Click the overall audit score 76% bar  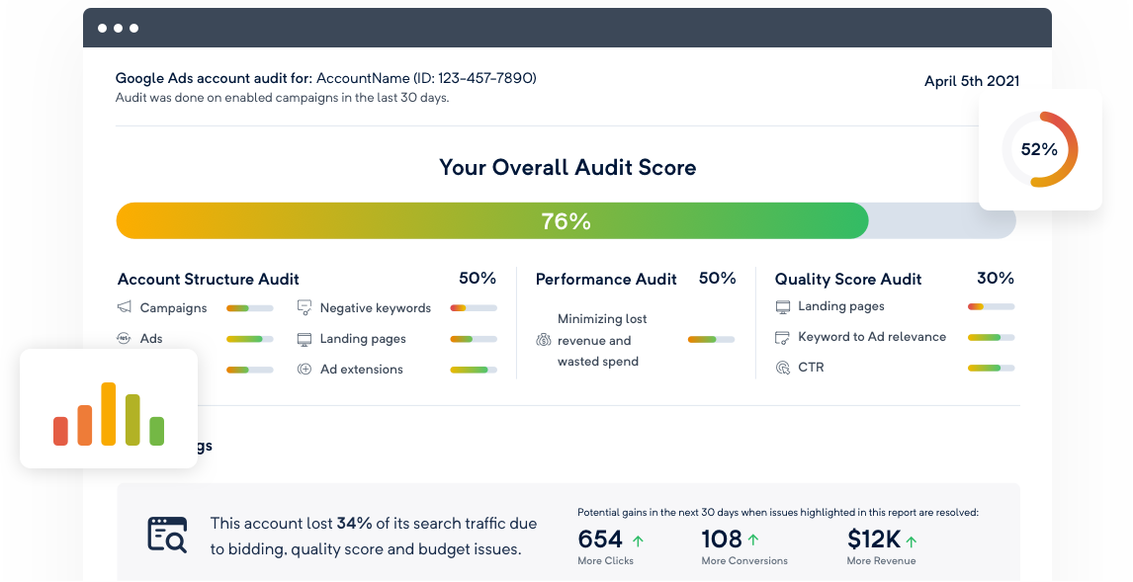click(566, 221)
